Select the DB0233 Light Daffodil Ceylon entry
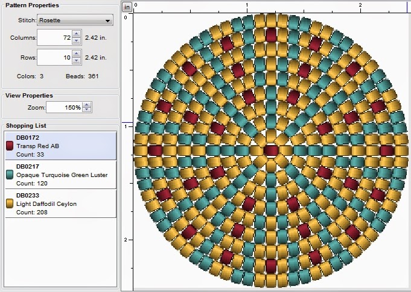 coord(60,203)
